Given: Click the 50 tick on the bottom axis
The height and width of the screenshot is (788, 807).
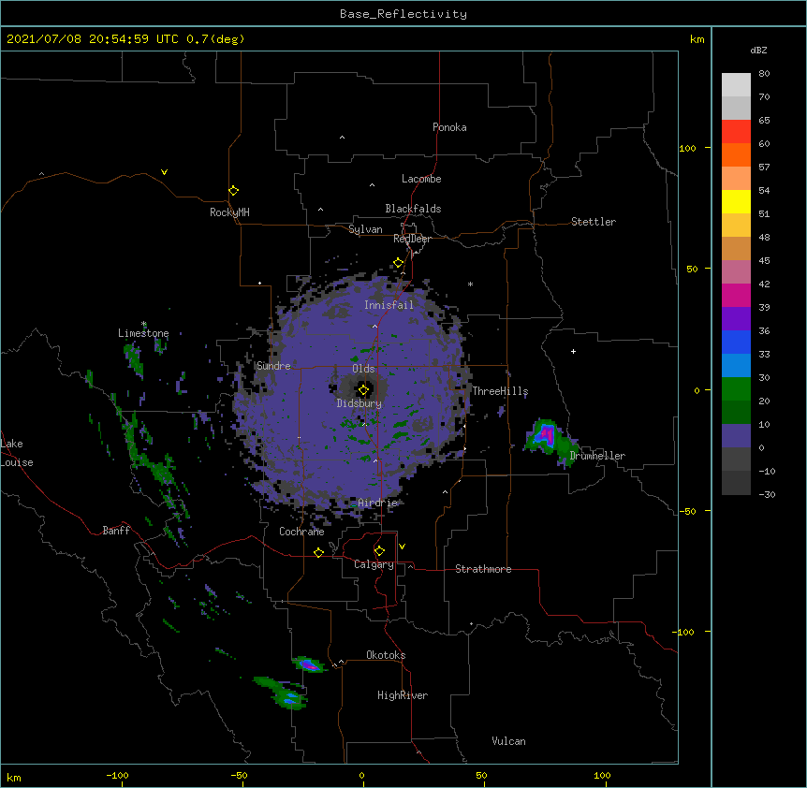Looking at the screenshot, I should [x=481, y=776].
